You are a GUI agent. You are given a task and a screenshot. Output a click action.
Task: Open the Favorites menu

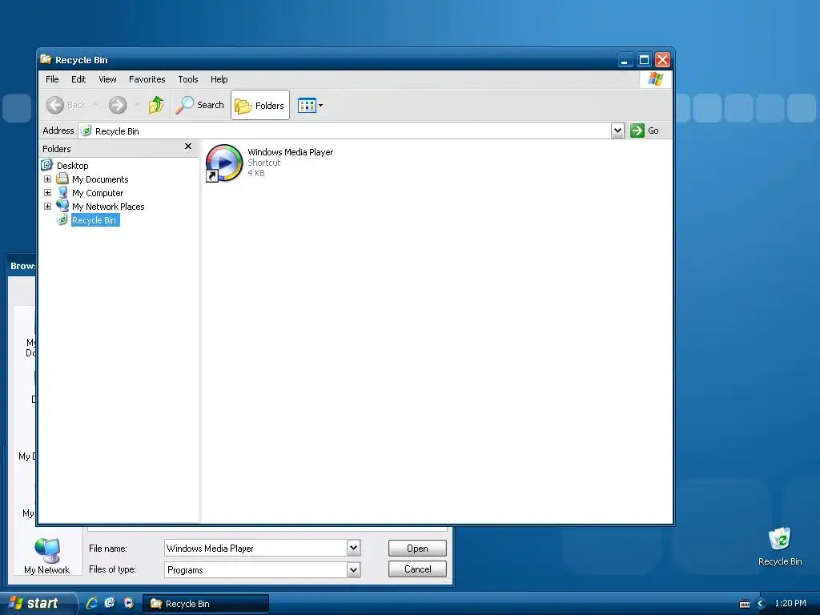pyautogui.click(x=147, y=79)
